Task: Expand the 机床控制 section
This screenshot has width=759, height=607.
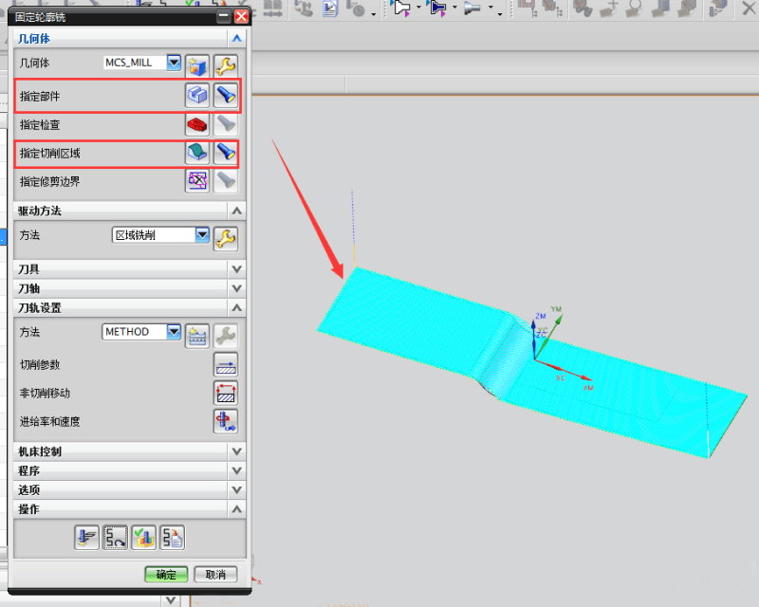Action: coord(236,451)
